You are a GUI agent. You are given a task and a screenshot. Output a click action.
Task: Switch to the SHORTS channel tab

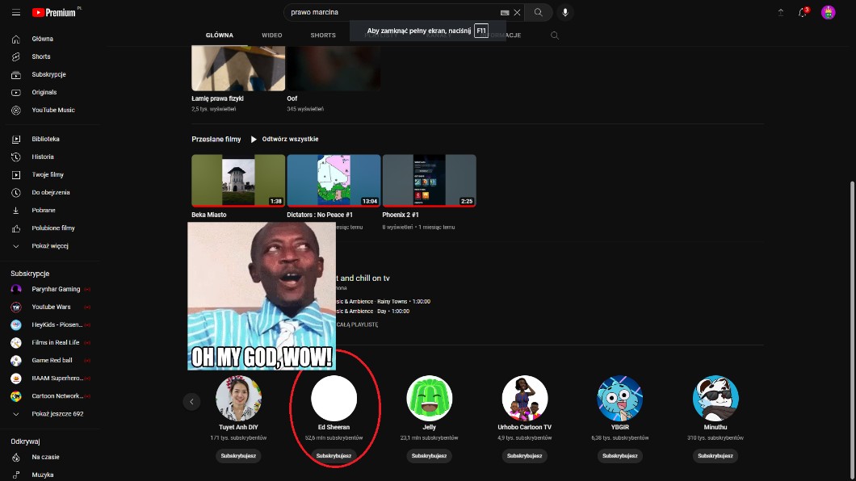coord(323,36)
